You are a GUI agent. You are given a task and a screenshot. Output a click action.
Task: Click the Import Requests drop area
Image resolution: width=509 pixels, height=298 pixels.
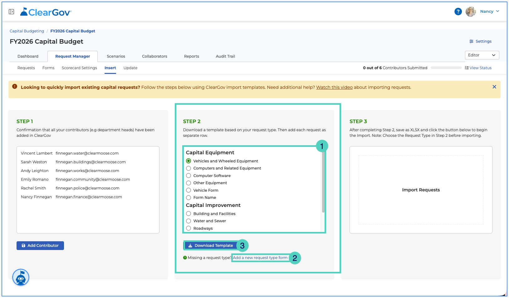point(421,190)
